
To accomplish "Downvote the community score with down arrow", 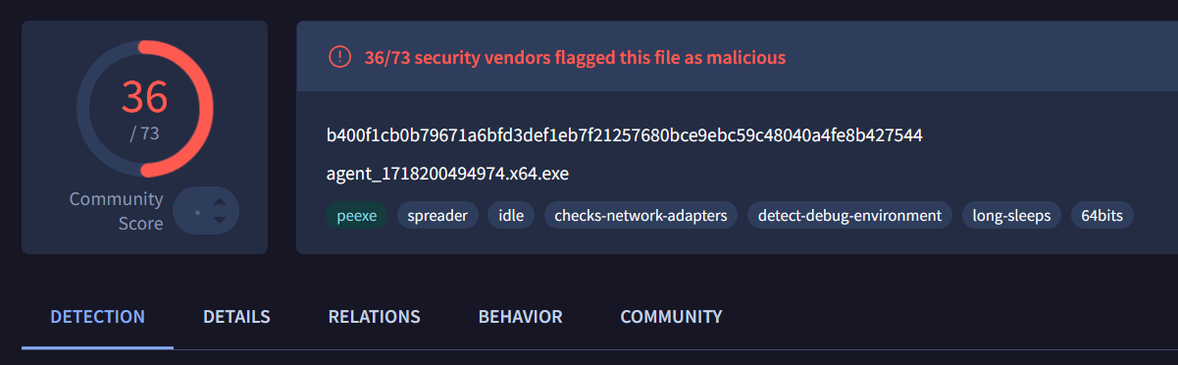I will [219, 221].
